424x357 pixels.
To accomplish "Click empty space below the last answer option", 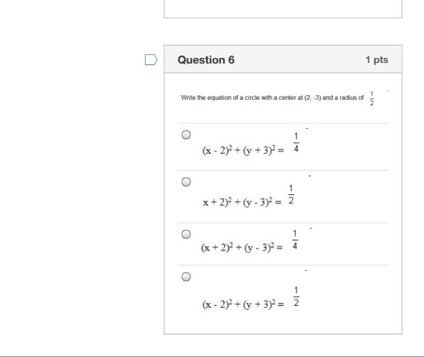I will click(283, 323).
